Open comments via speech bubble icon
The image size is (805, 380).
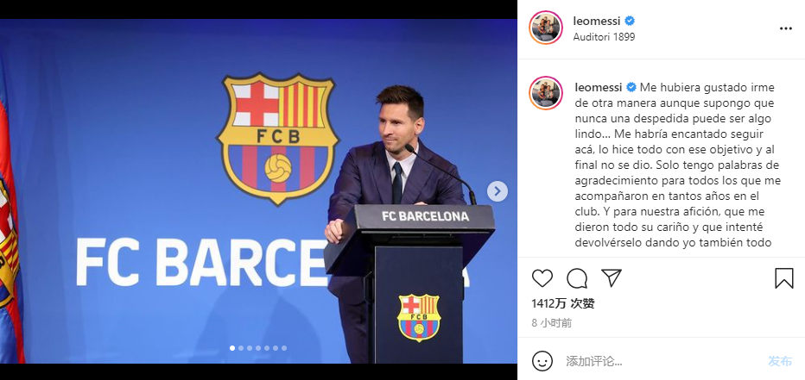point(577,278)
